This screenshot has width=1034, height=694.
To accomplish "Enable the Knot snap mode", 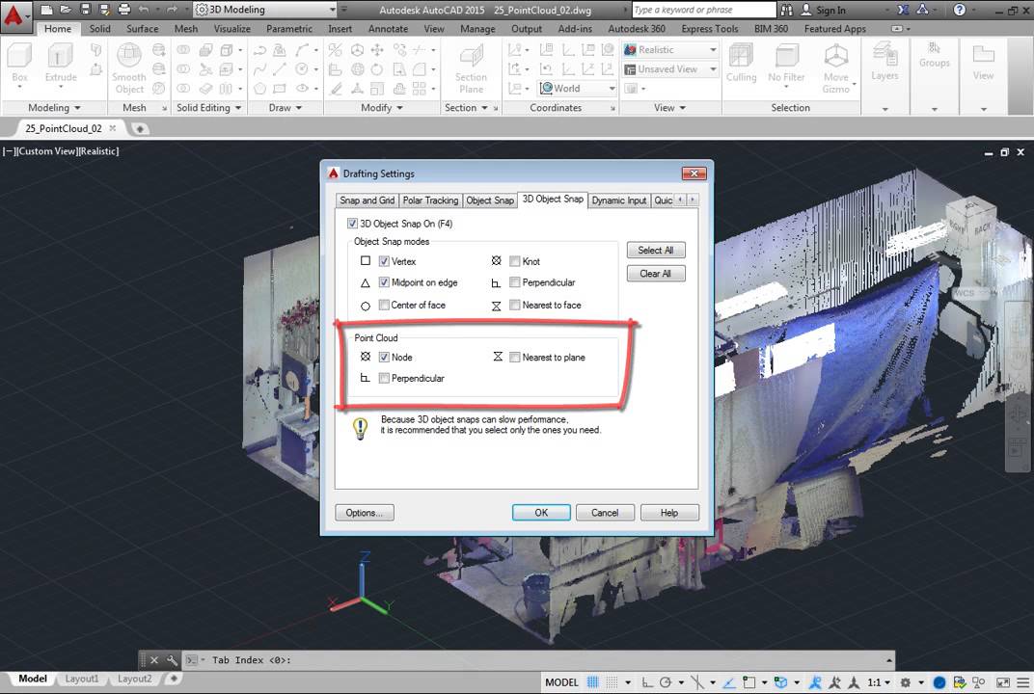I will [515, 261].
